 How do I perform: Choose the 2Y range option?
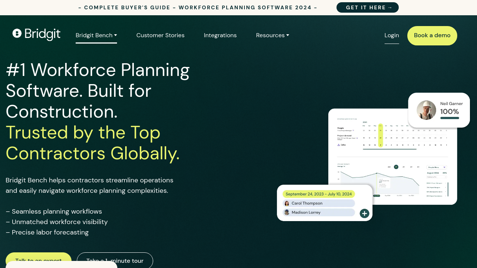click(x=404, y=167)
